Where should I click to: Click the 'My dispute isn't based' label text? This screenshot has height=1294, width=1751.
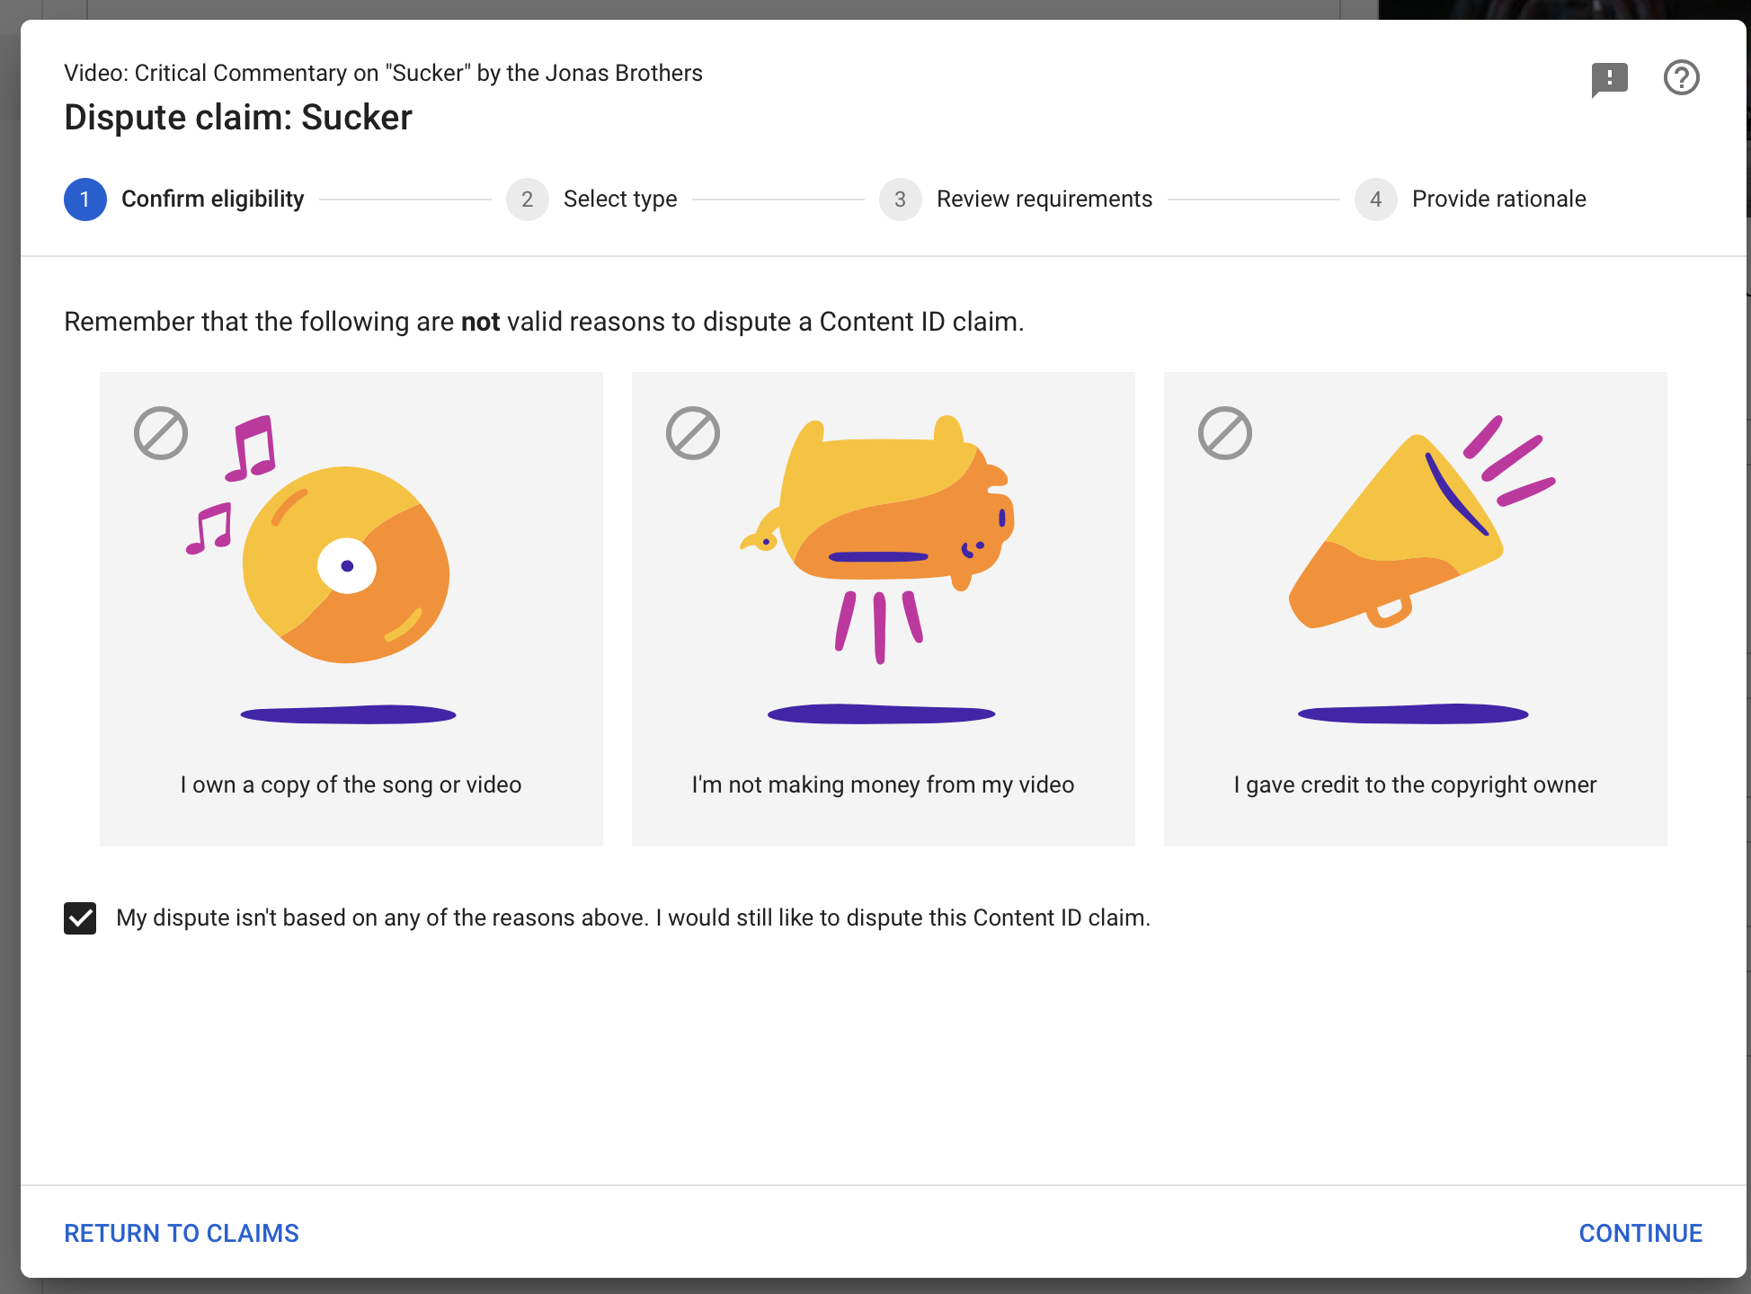pyautogui.click(x=633, y=917)
